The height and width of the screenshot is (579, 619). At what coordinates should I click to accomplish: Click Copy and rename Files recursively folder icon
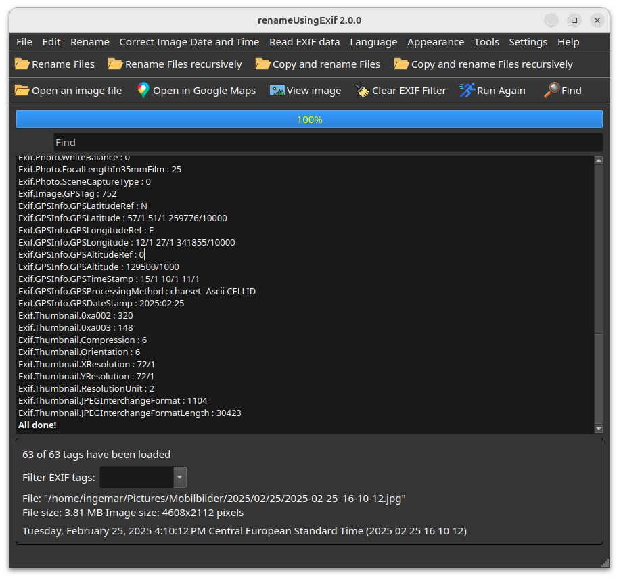pyautogui.click(x=401, y=64)
